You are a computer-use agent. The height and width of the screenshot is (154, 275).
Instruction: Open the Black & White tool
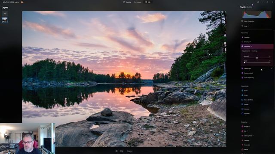pyautogui.click(x=248, y=100)
